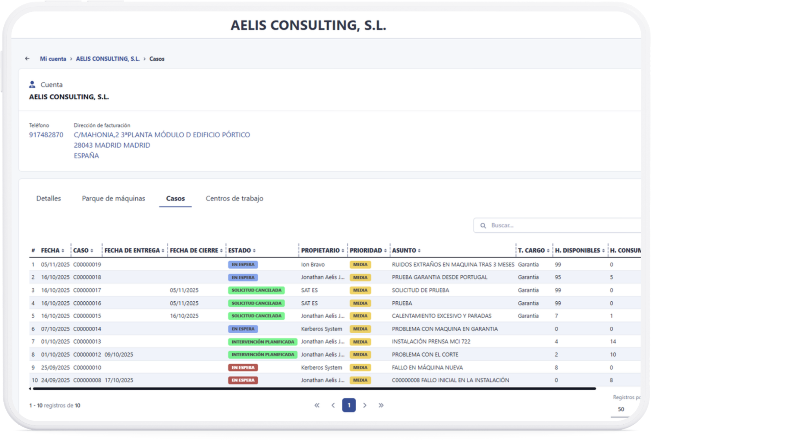Click sort control on FECHA DE ENTREGA column

[x=164, y=250]
